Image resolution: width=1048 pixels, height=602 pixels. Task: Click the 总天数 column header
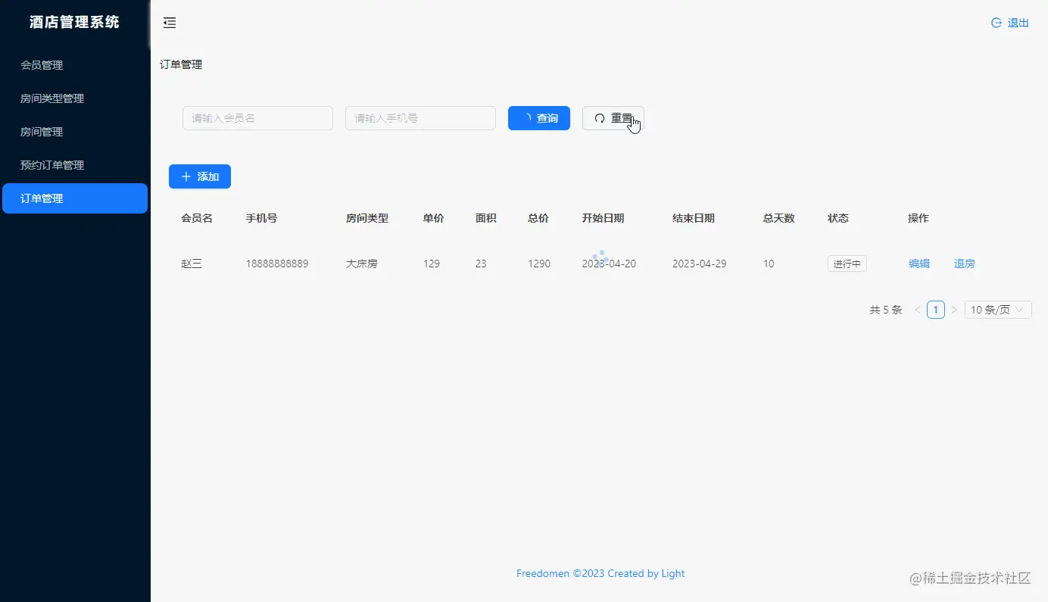(x=779, y=218)
